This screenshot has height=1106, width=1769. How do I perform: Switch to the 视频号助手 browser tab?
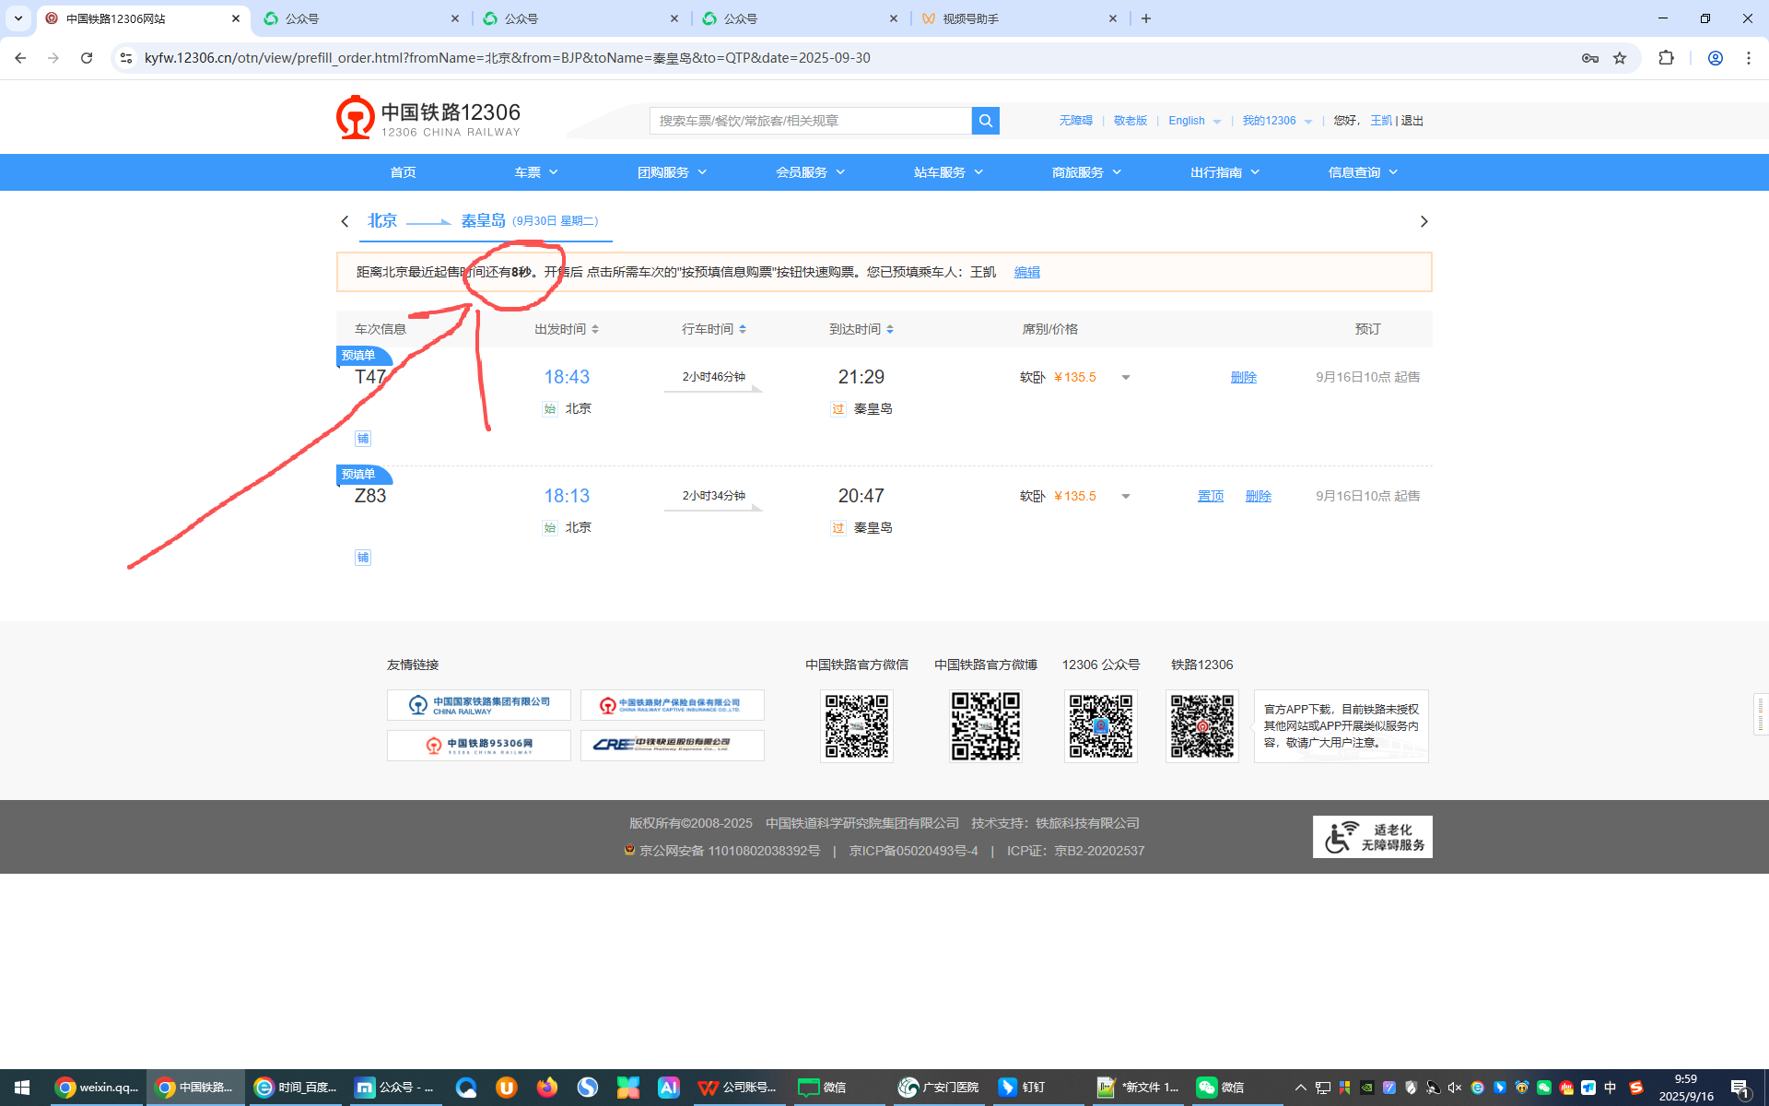pyautogui.click(x=1019, y=18)
